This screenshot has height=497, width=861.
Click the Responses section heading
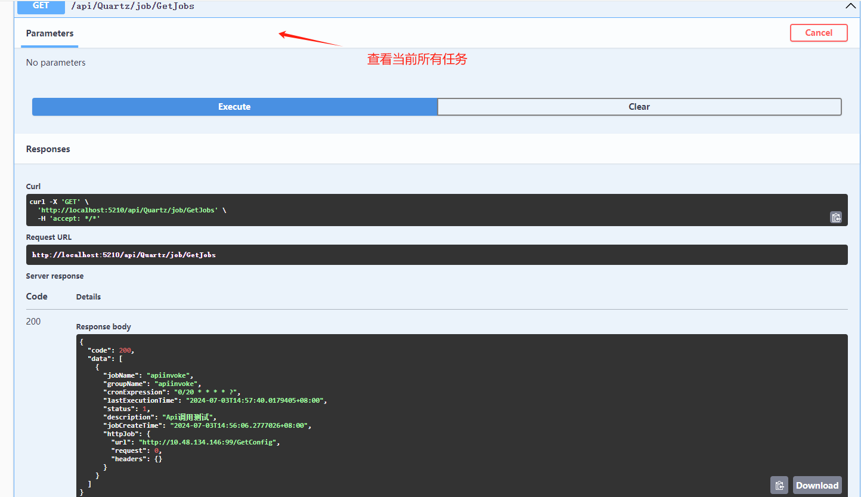point(48,149)
